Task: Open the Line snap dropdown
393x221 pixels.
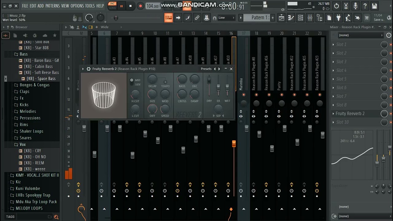Action: click(x=227, y=18)
